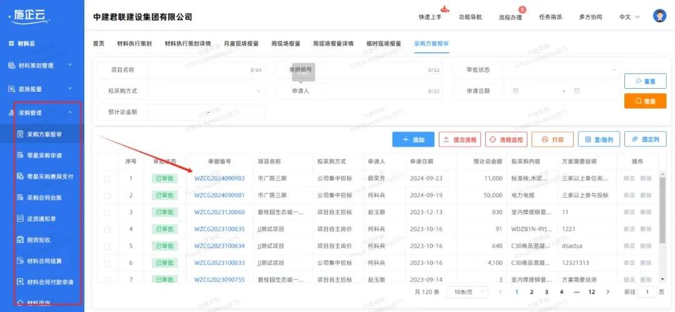Click the pin icon on 固定列 button
Image resolution: width=675 pixels, height=312 pixels.
(634, 139)
